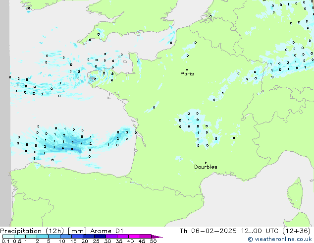The width and height of the screenshot is (314, 243).
Task: Click the 'Th 06-02-2025 12..00 UTC (12+36)' timestamp
Action: (x=245, y=231)
